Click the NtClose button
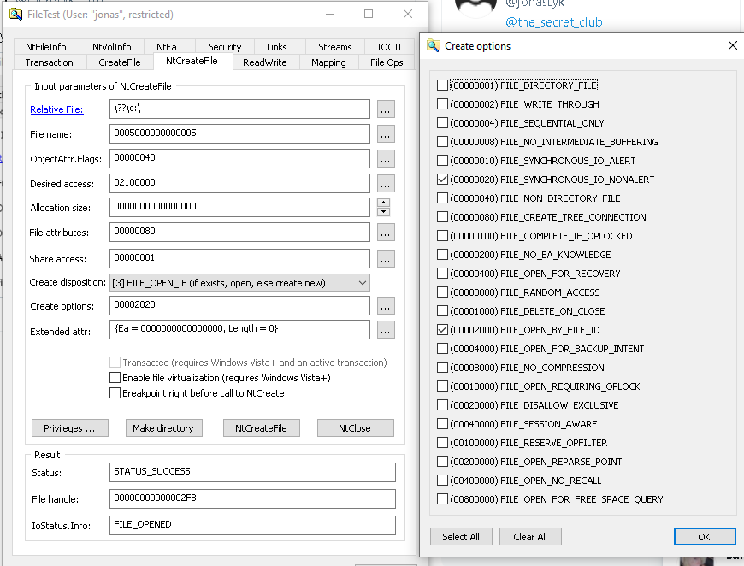Viewport: 744px width, 566px height. click(x=355, y=428)
